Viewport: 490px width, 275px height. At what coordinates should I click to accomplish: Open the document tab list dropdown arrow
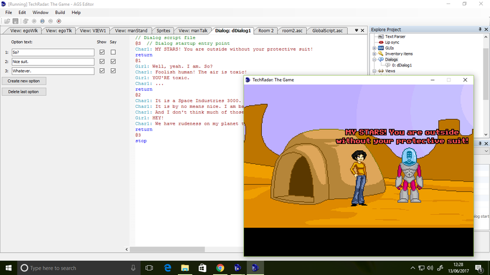tap(356, 31)
